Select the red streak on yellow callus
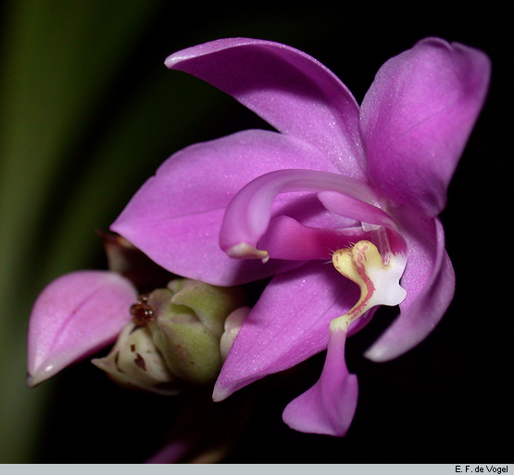Image resolution: width=514 pixels, height=475 pixels. pos(363,279)
